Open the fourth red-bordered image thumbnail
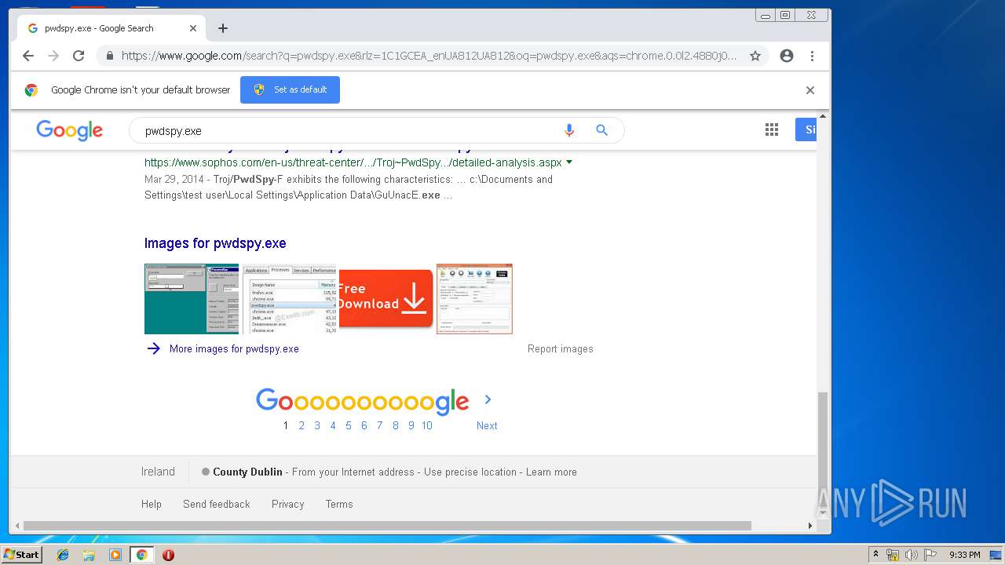This screenshot has width=1005, height=565. [x=474, y=299]
